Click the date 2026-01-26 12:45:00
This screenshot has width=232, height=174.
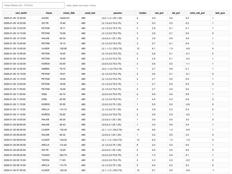click(15, 58)
